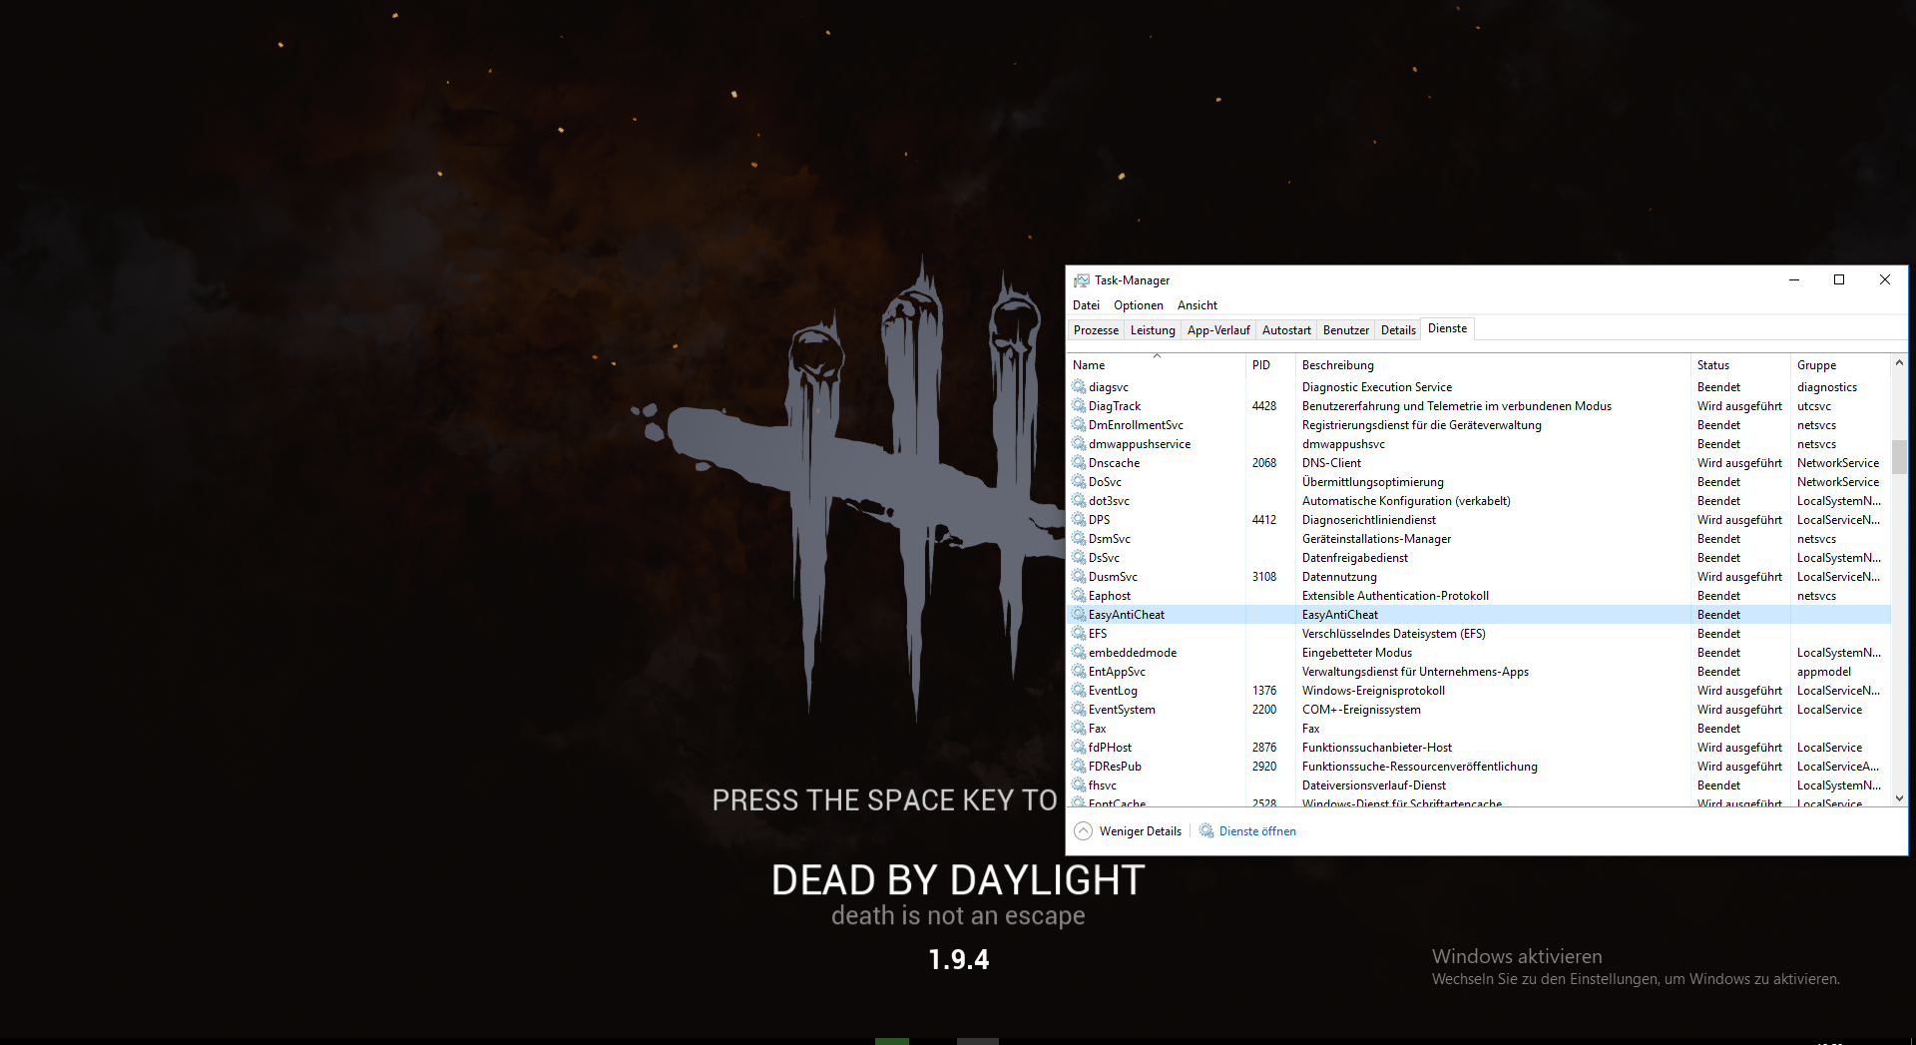Click the gear icon next to embeddedmode
Image resolution: width=1916 pixels, height=1045 pixels.
click(x=1079, y=652)
